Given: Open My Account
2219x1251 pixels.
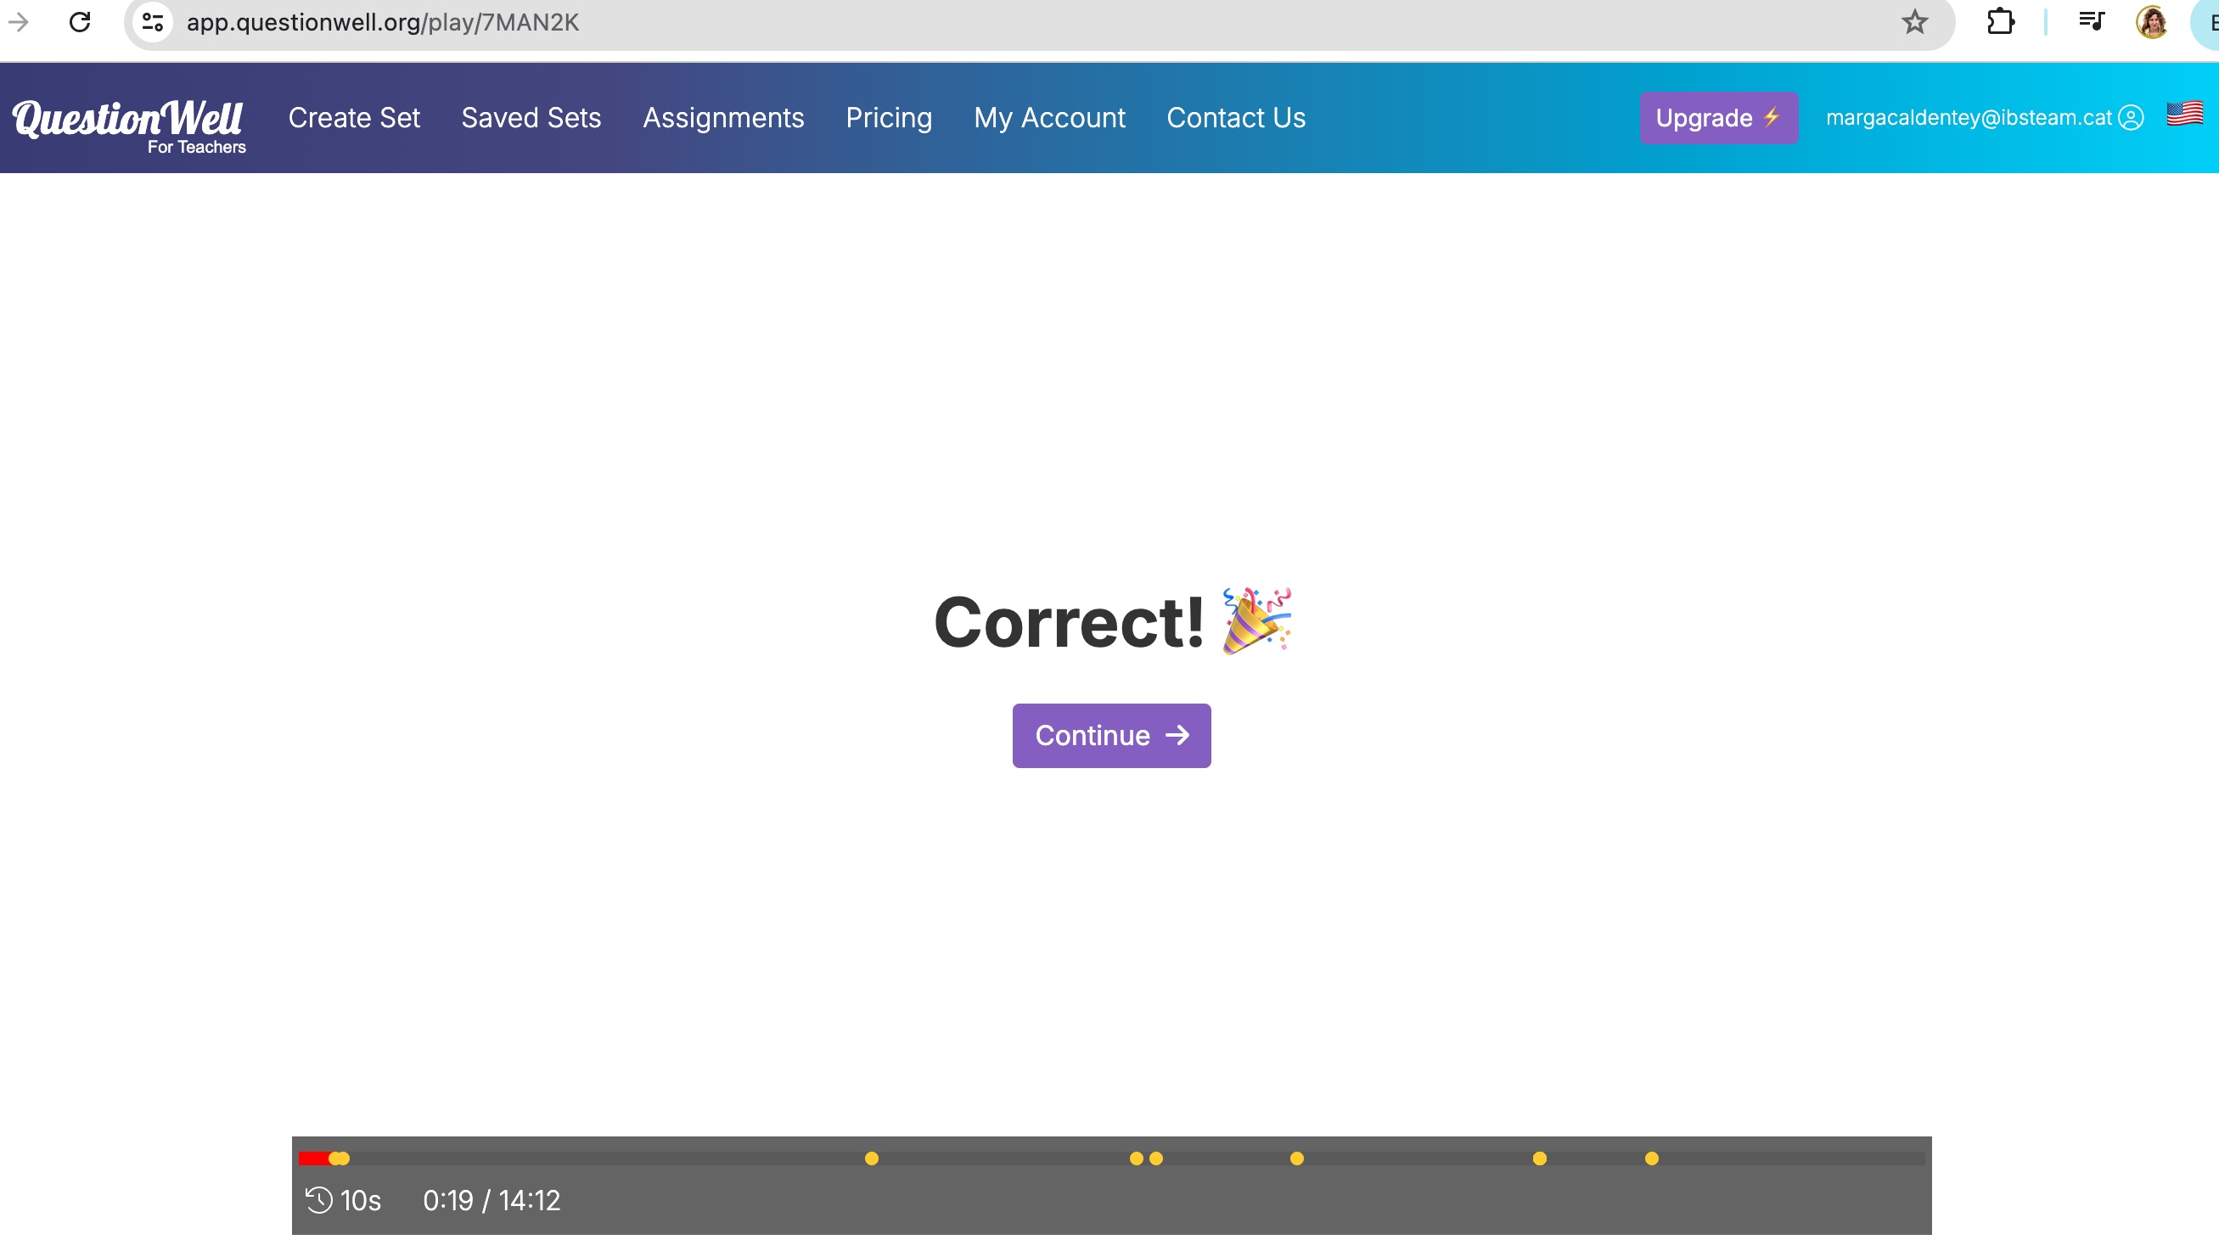Looking at the screenshot, I should point(1048,118).
